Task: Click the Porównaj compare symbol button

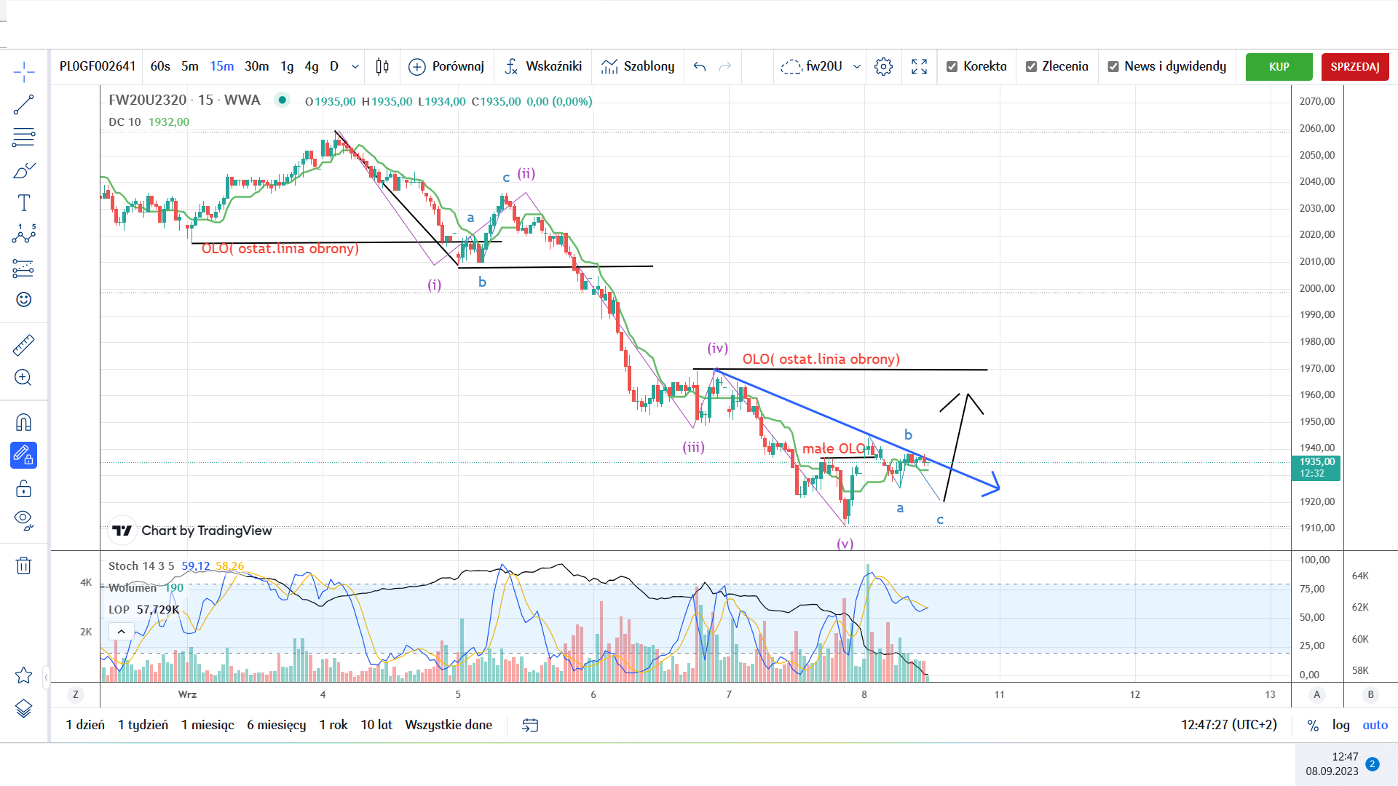Action: pos(446,67)
